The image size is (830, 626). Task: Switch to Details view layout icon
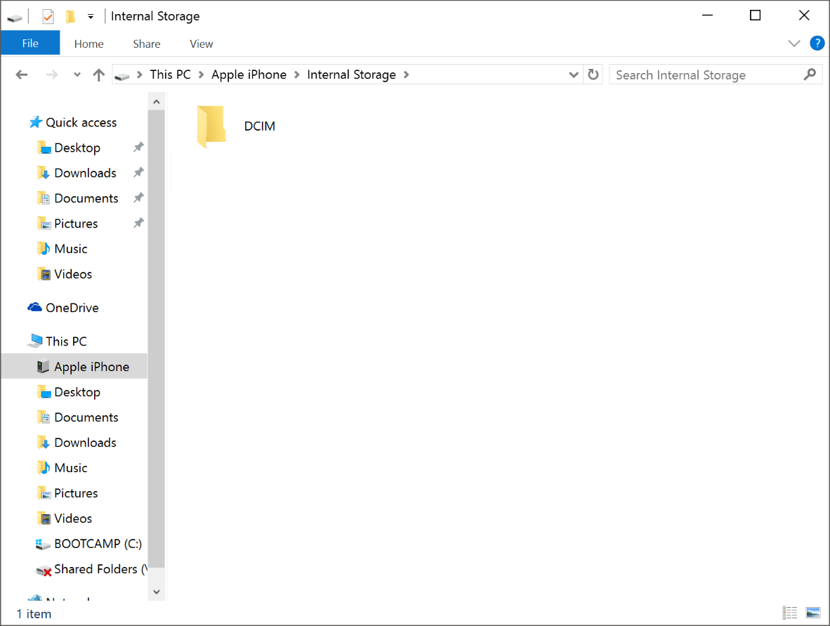pos(790,613)
